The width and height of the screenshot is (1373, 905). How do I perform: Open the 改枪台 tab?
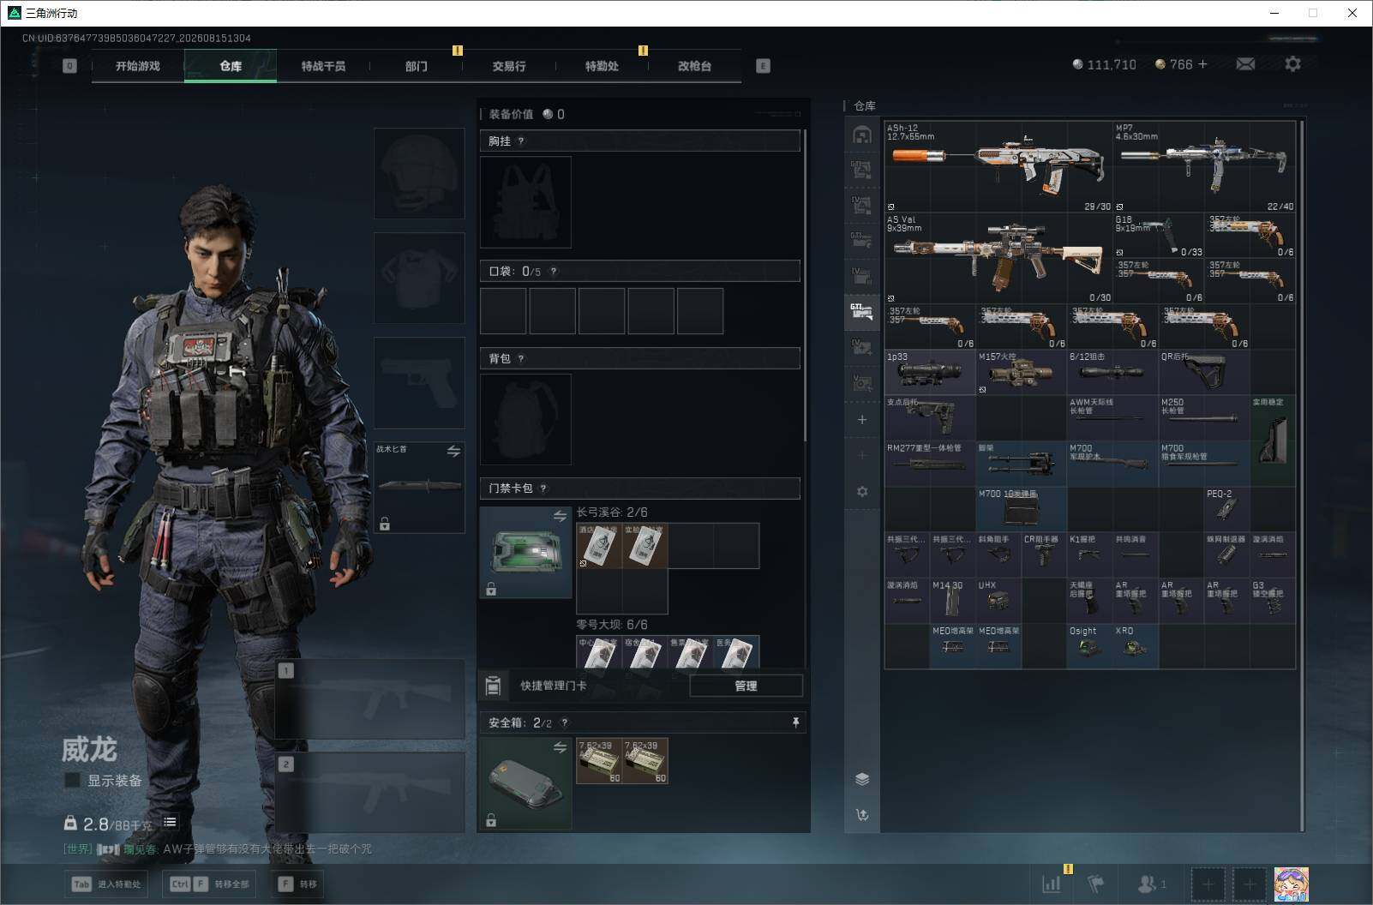694,66
